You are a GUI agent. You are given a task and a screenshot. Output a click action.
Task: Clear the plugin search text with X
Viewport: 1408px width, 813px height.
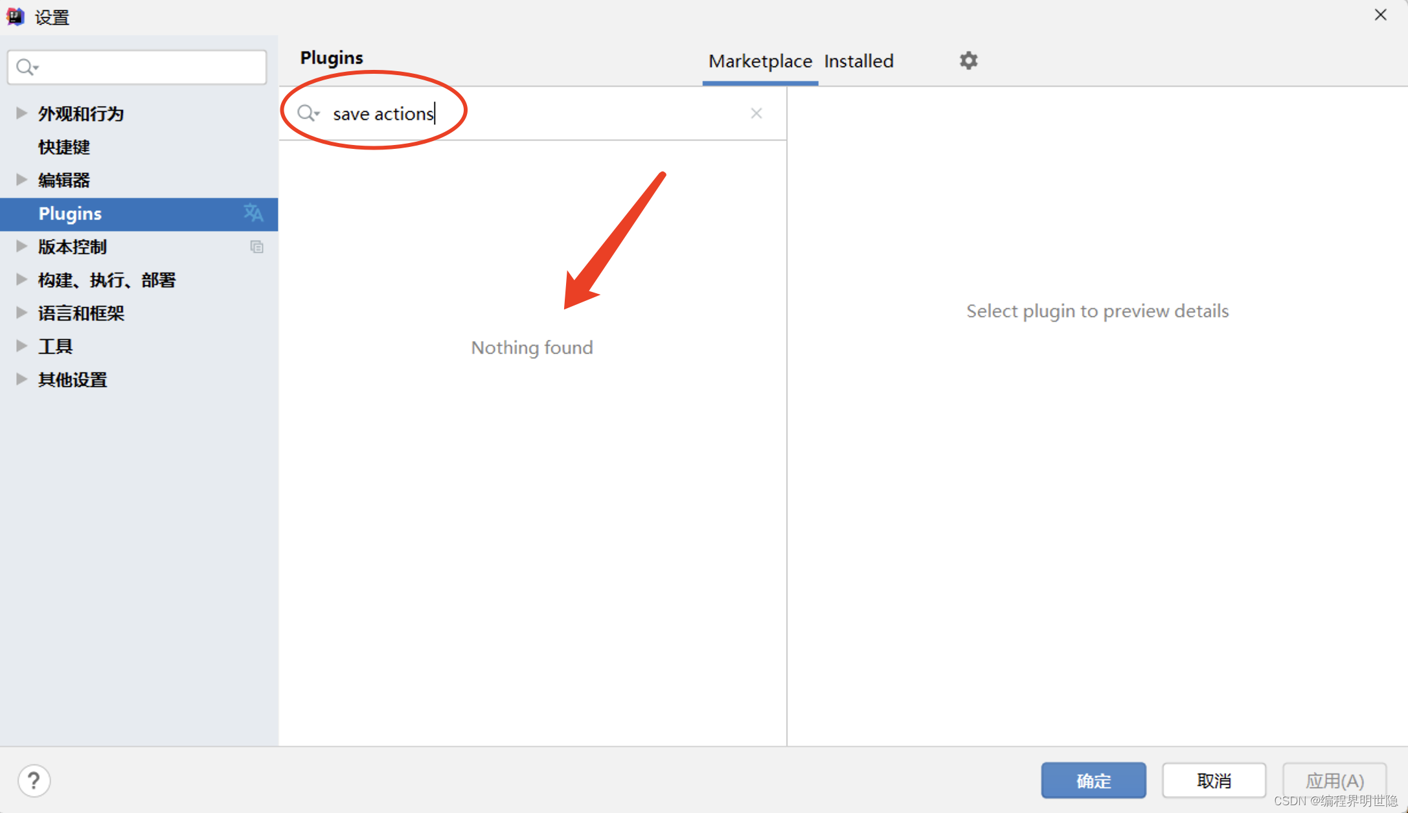pyautogui.click(x=756, y=113)
